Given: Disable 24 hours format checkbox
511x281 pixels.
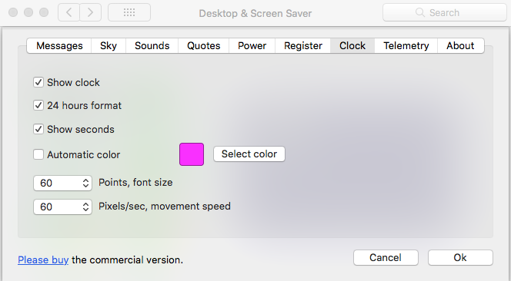Looking at the screenshot, I should click(x=38, y=105).
